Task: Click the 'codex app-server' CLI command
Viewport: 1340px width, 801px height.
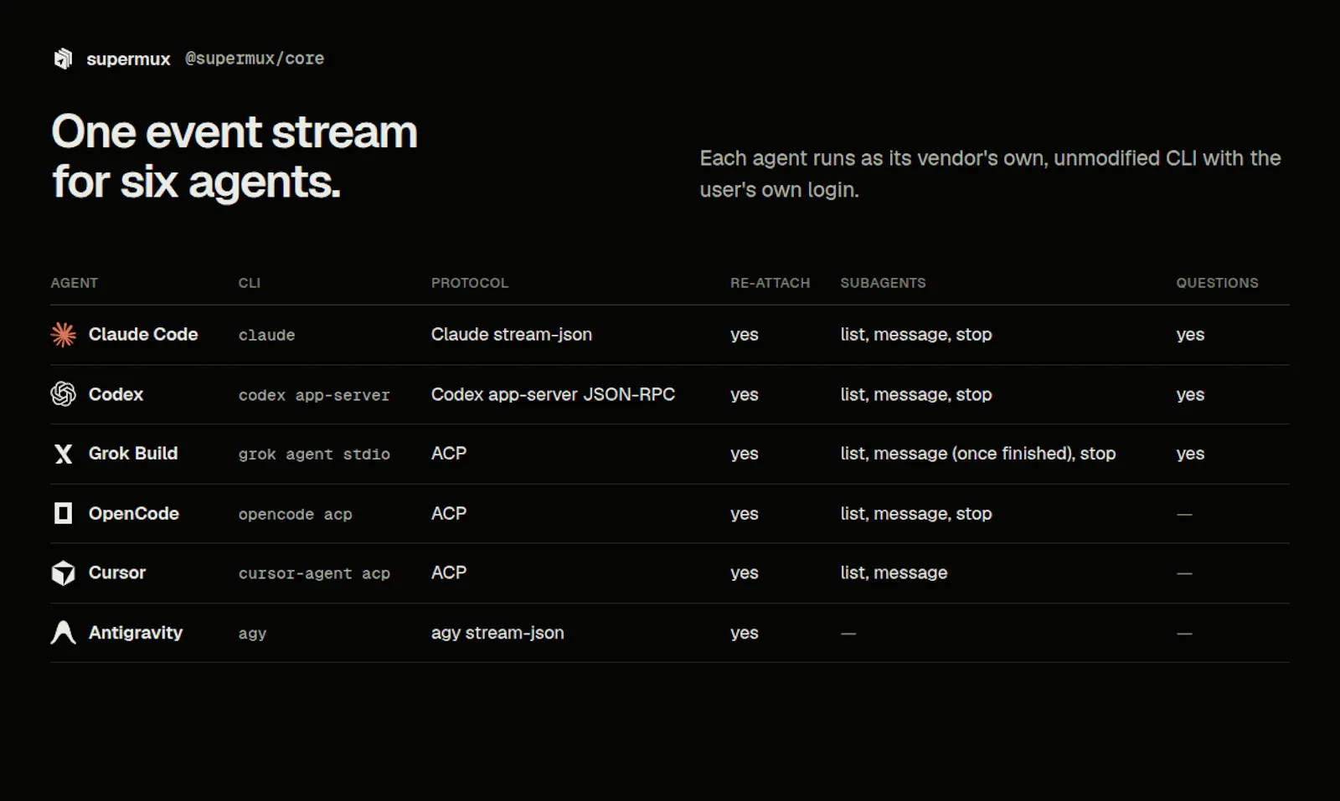Action: (314, 395)
